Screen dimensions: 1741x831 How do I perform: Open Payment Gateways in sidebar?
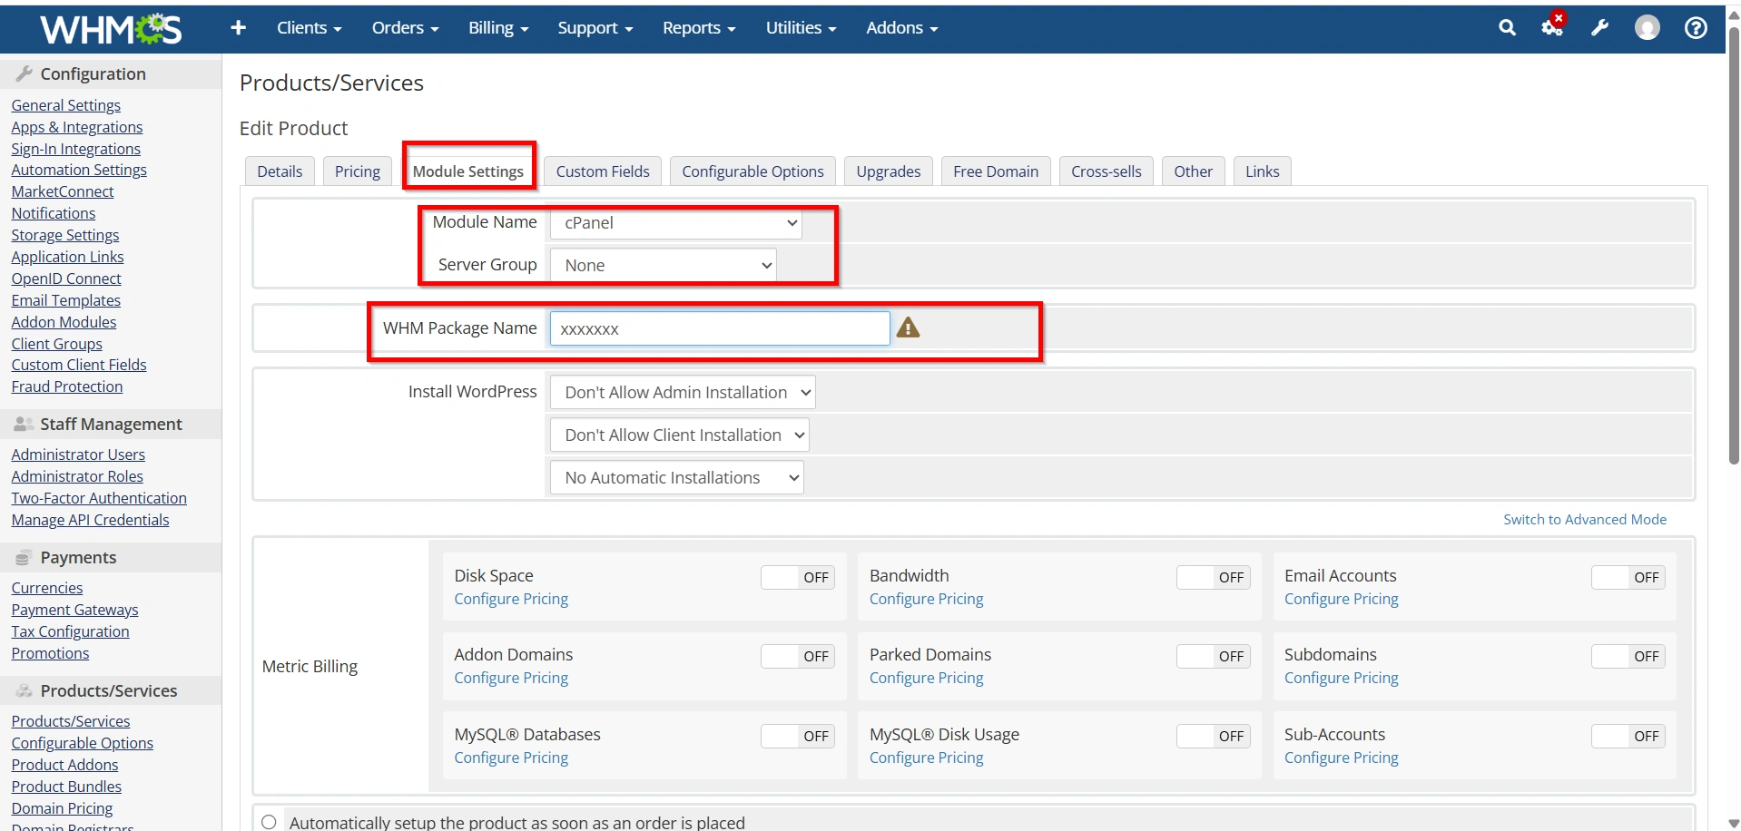click(x=75, y=611)
